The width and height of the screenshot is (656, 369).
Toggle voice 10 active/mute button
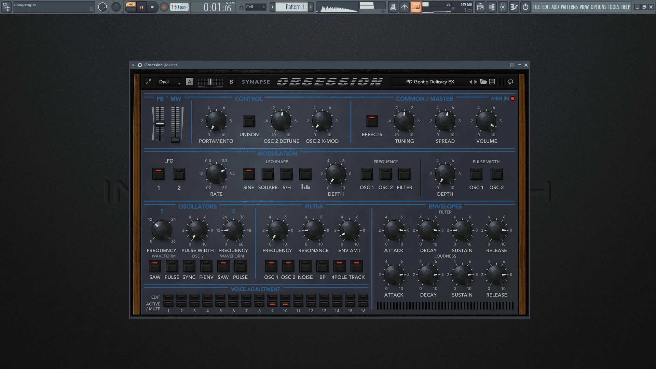click(285, 304)
